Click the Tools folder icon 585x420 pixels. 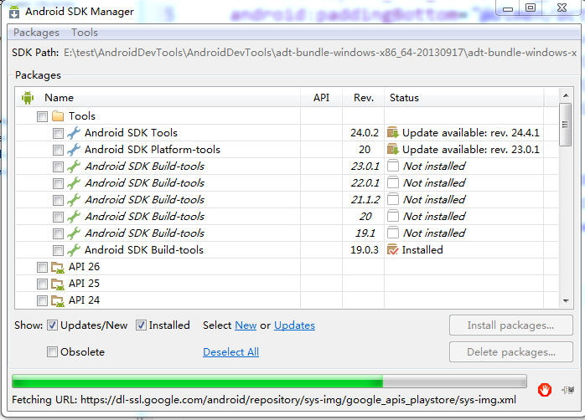(x=58, y=116)
